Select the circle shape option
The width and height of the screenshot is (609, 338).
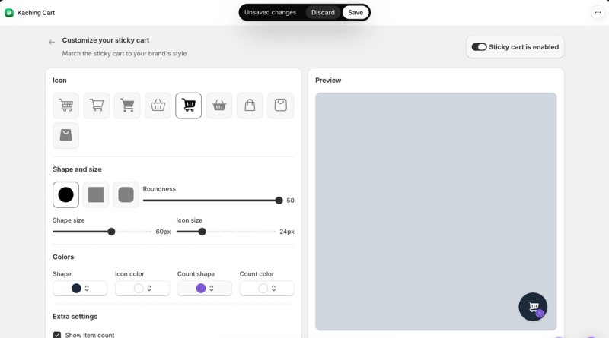65,194
